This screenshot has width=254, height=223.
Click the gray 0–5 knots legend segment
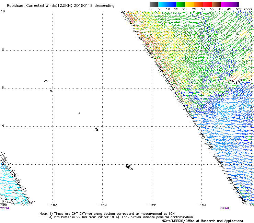point(154,4)
